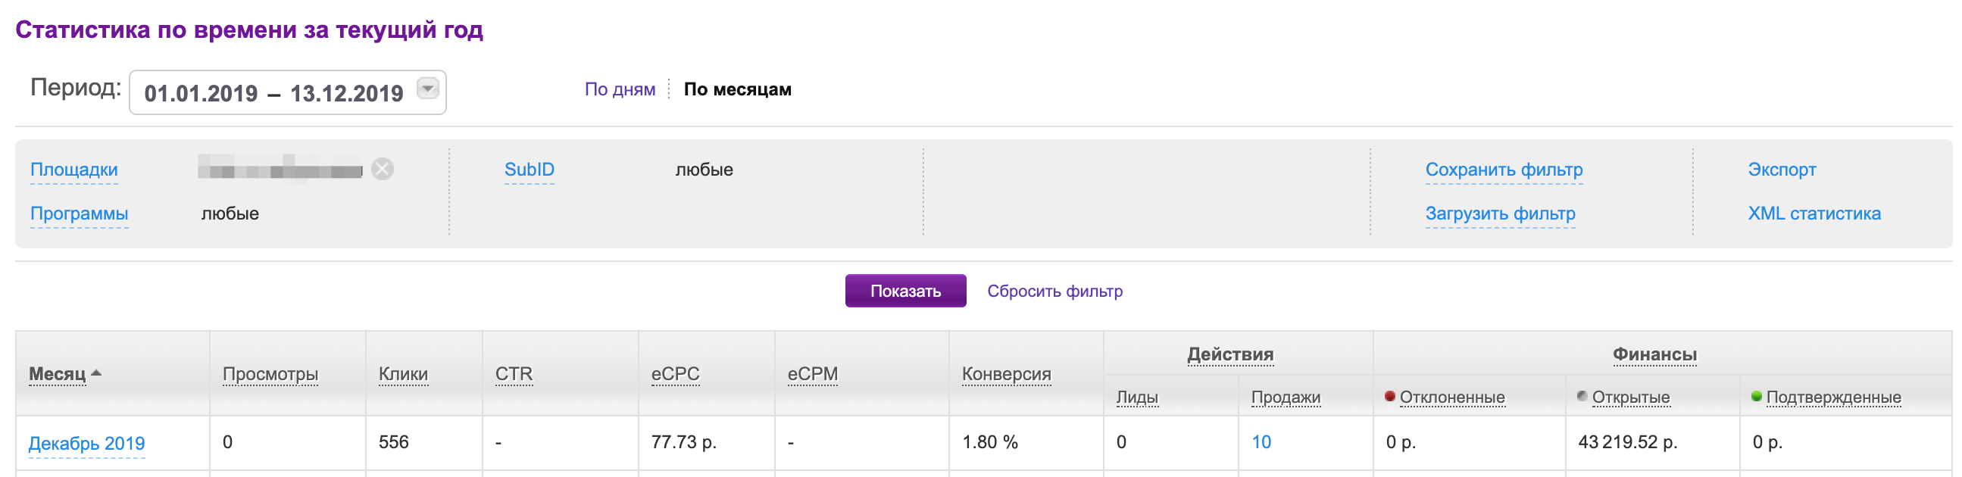Sort the table by Месяц column
The width and height of the screenshot is (1962, 477).
pos(58,374)
